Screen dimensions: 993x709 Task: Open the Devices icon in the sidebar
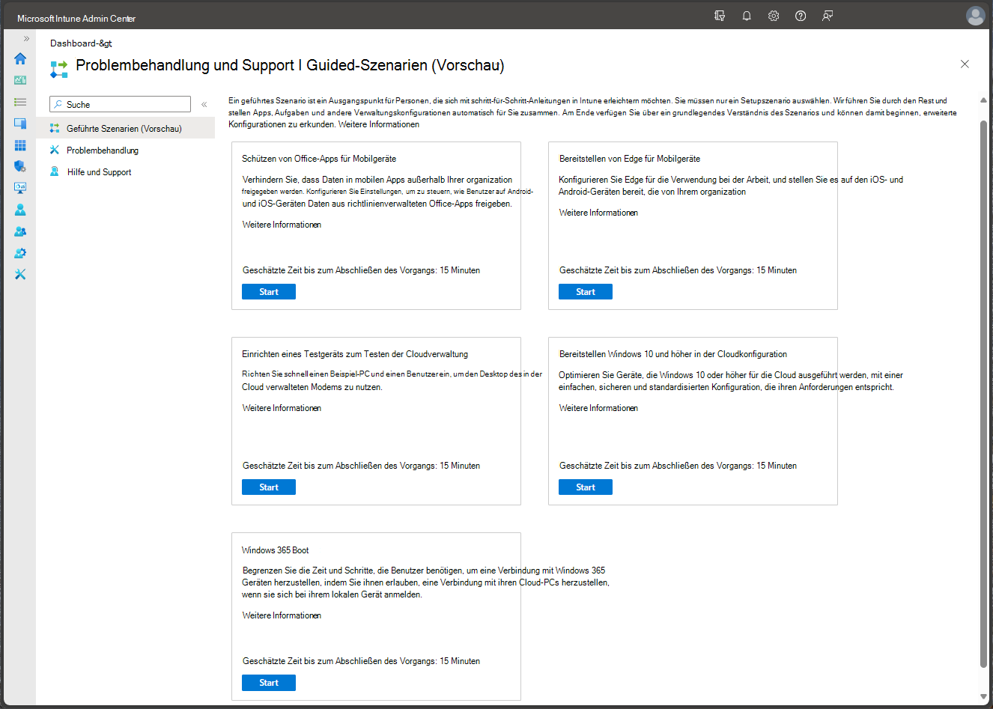click(x=20, y=124)
